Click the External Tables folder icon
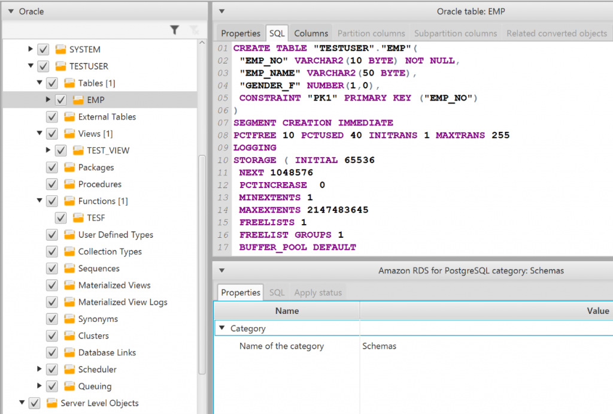Image resolution: width=613 pixels, height=414 pixels. [69, 117]
